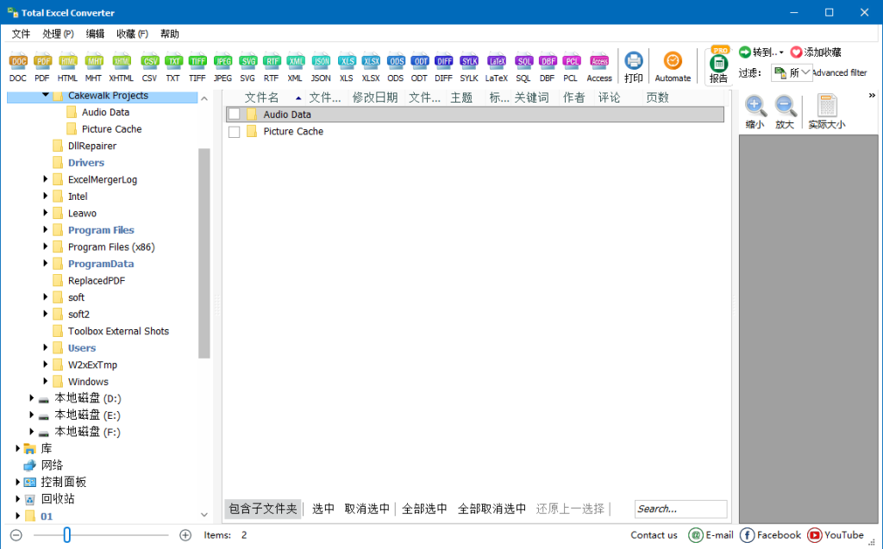Expand the Intel folder node
The image size is (883, 549).
(46, 196)
